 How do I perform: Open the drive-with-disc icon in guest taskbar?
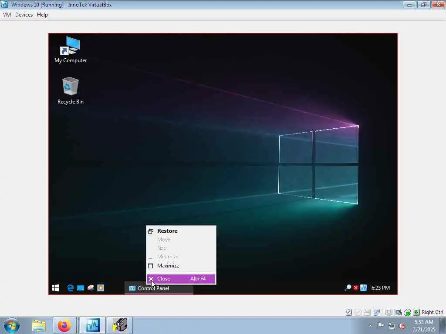(91, 288)
